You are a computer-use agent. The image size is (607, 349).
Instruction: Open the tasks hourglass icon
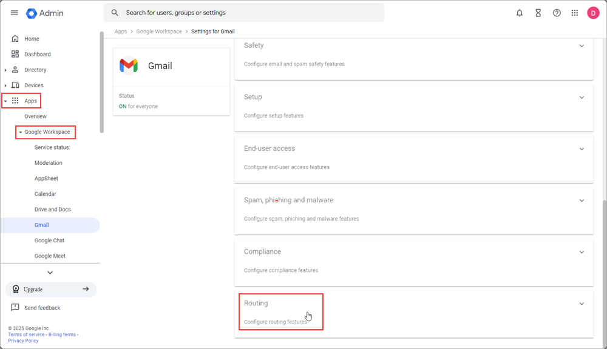pos(538,13)
